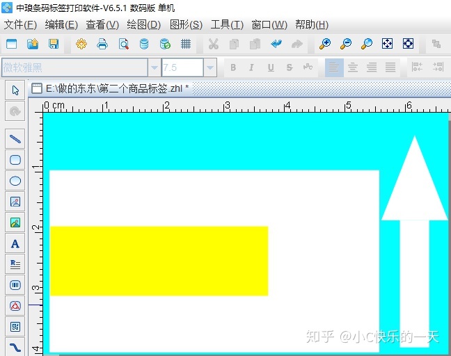
Task: Click the rotate tool icon
Action: (x=15, y=111)
